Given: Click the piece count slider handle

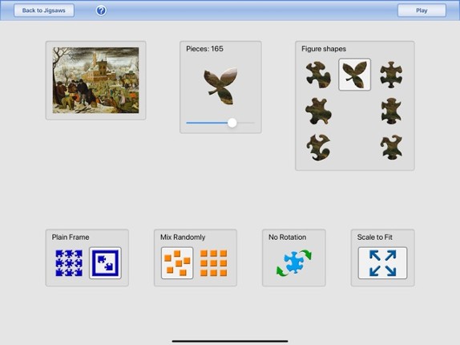Looking at the screenshot, I should click(x=232, y=123).
